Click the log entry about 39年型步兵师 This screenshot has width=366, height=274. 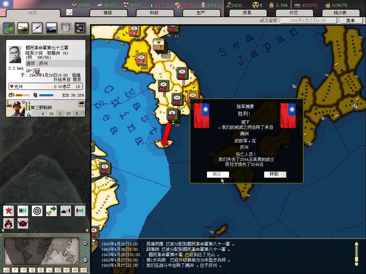click(x=165, y=260)
